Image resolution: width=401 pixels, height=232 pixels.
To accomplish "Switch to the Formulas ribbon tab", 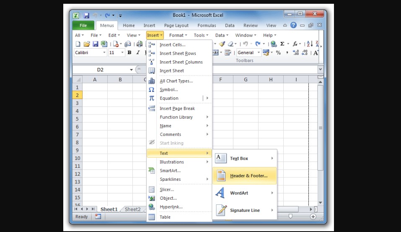I will [207, 26].
